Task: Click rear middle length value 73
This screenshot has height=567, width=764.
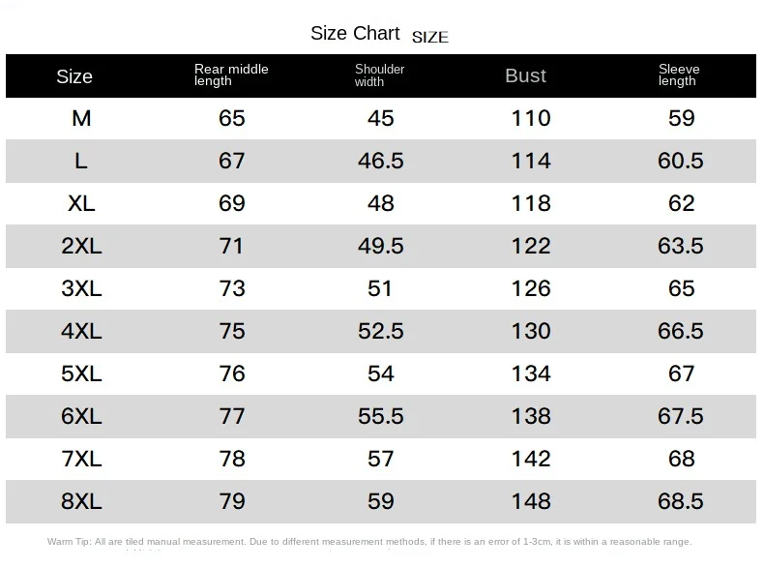Action: point(231,288)
